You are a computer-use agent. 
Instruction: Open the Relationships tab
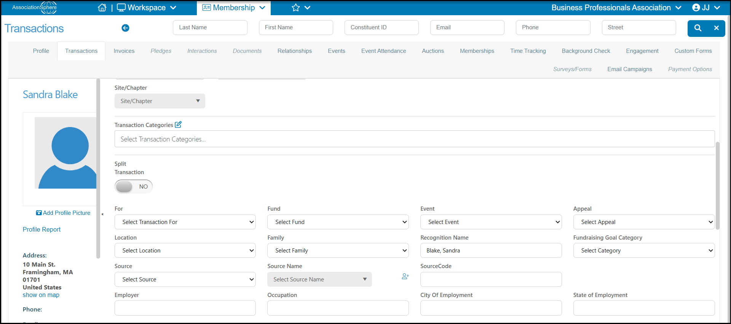[295, 51]
